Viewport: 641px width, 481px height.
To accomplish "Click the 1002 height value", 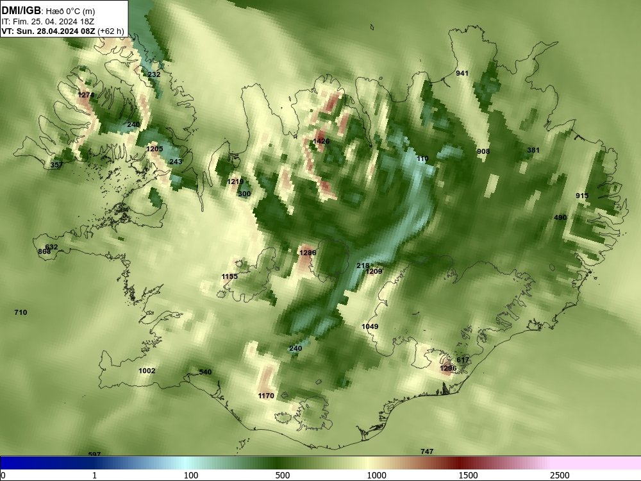I will [147, 371].
